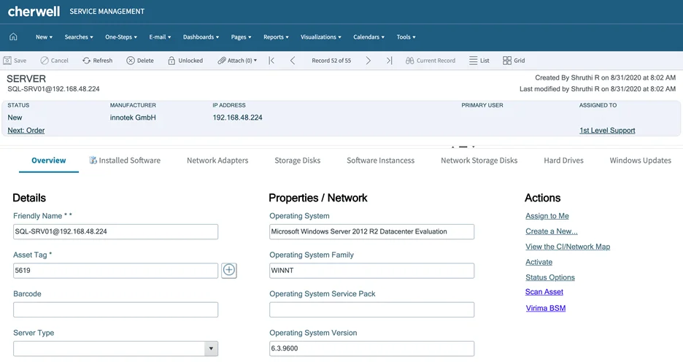Screen dimensions: 683x362
Task: Open the Dashboards menu
Action: click(x=201, y=37)
